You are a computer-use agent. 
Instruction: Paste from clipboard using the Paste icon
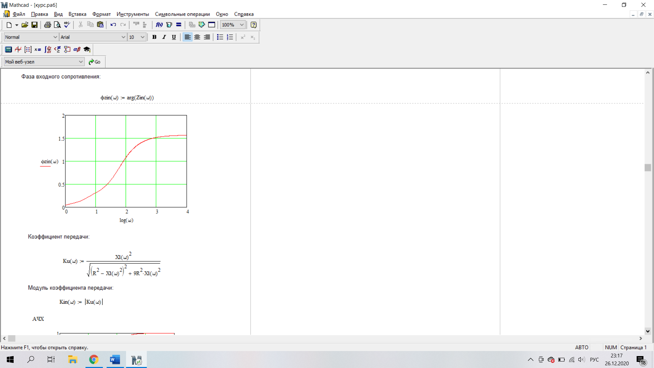100,25
